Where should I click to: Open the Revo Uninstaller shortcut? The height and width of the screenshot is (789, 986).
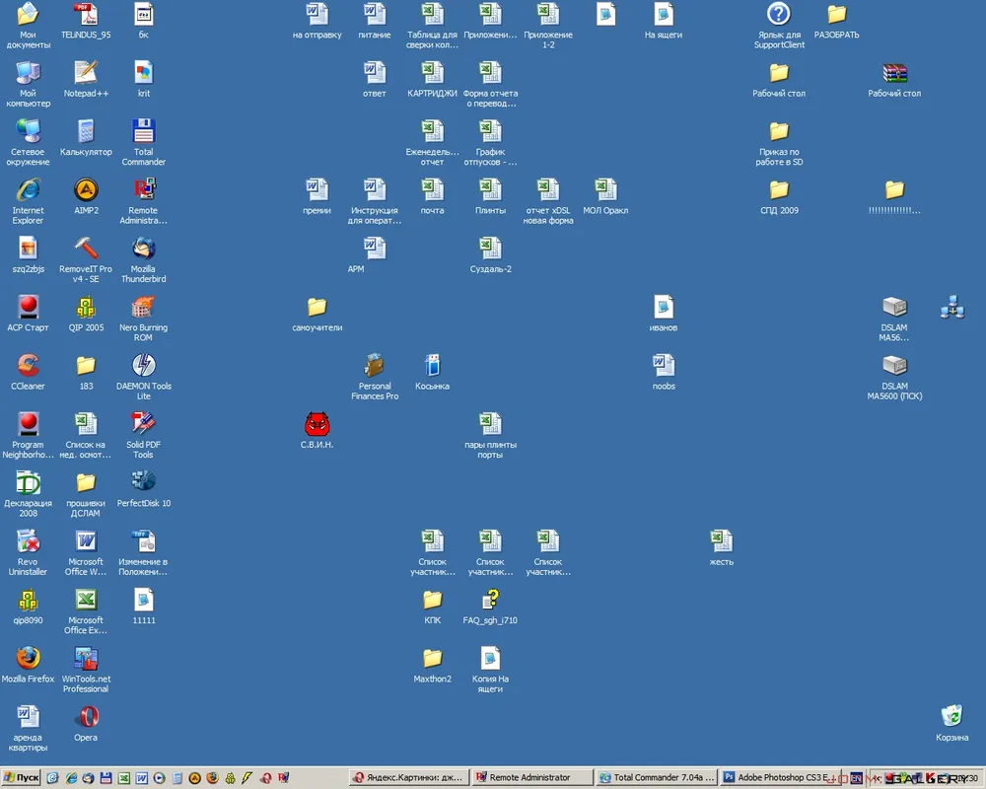click(x=28, y=541)
